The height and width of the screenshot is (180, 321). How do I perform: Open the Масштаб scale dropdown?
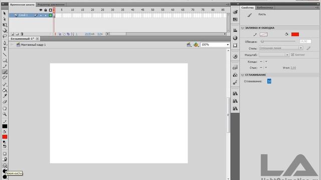coord(274,54)
